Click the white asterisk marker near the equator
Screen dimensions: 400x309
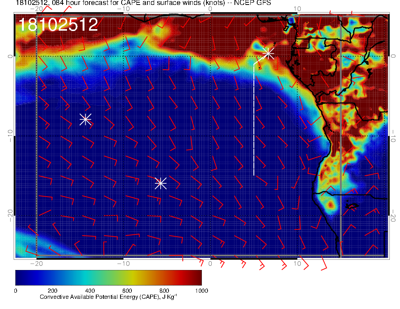click(268, 53)
